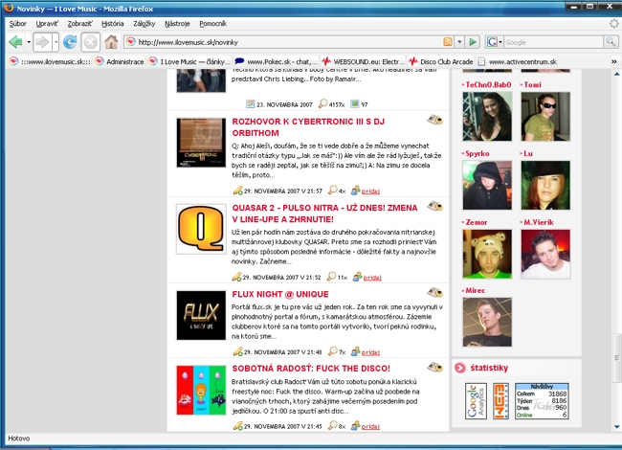Screen dimensions: 622x450
Task: Open the www.Pokec.sk - chat bookmark
Action: [277, 61]
